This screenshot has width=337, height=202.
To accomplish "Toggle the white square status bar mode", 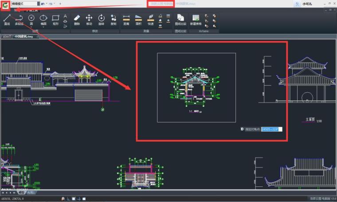I will click(74, 198).
